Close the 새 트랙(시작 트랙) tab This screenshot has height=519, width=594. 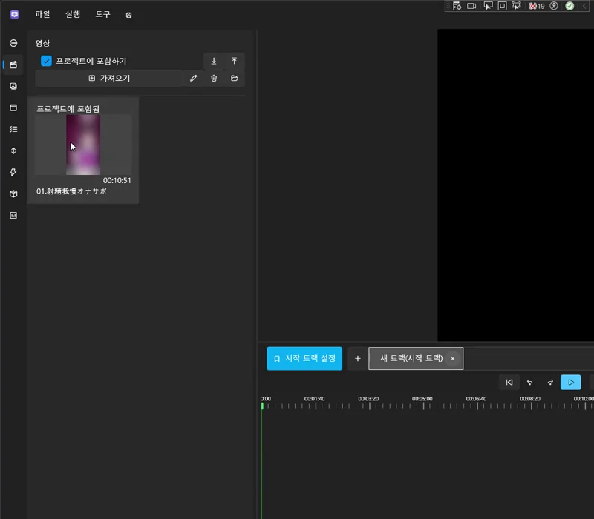pos(453,359)
